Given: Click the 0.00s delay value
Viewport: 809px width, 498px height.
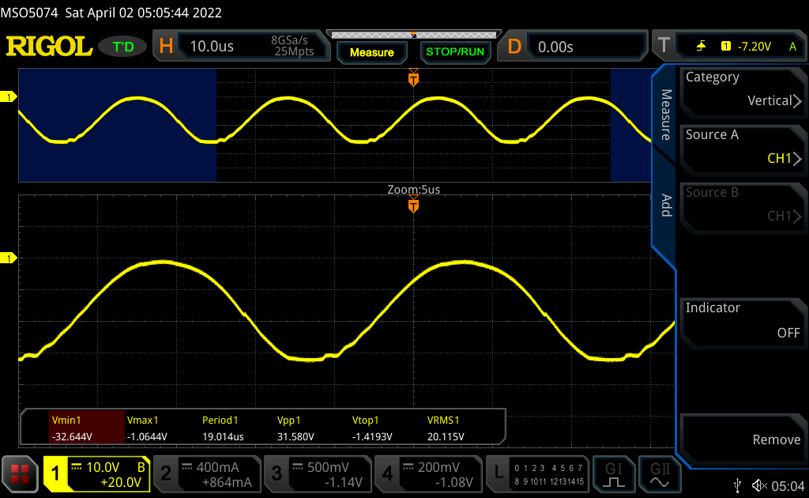Looking at the screenshot, I should [555, 47].
